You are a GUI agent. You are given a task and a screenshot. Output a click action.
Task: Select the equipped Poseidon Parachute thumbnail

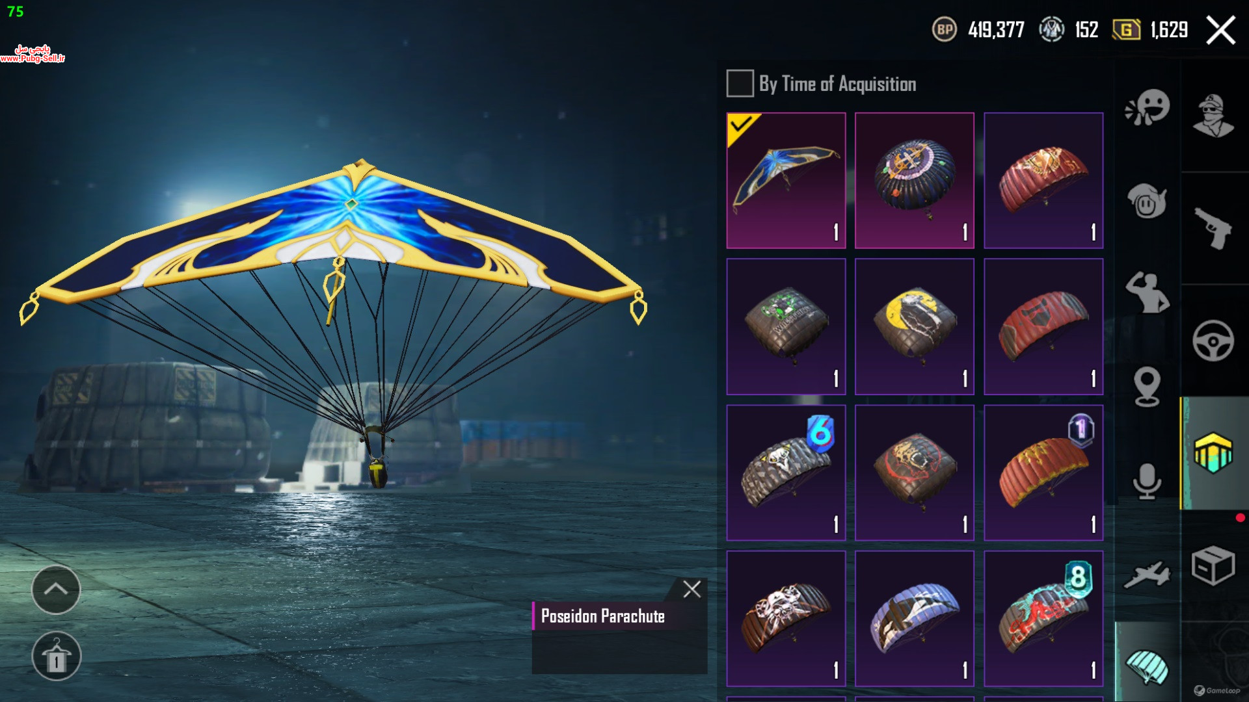click(x=786, y=181)
